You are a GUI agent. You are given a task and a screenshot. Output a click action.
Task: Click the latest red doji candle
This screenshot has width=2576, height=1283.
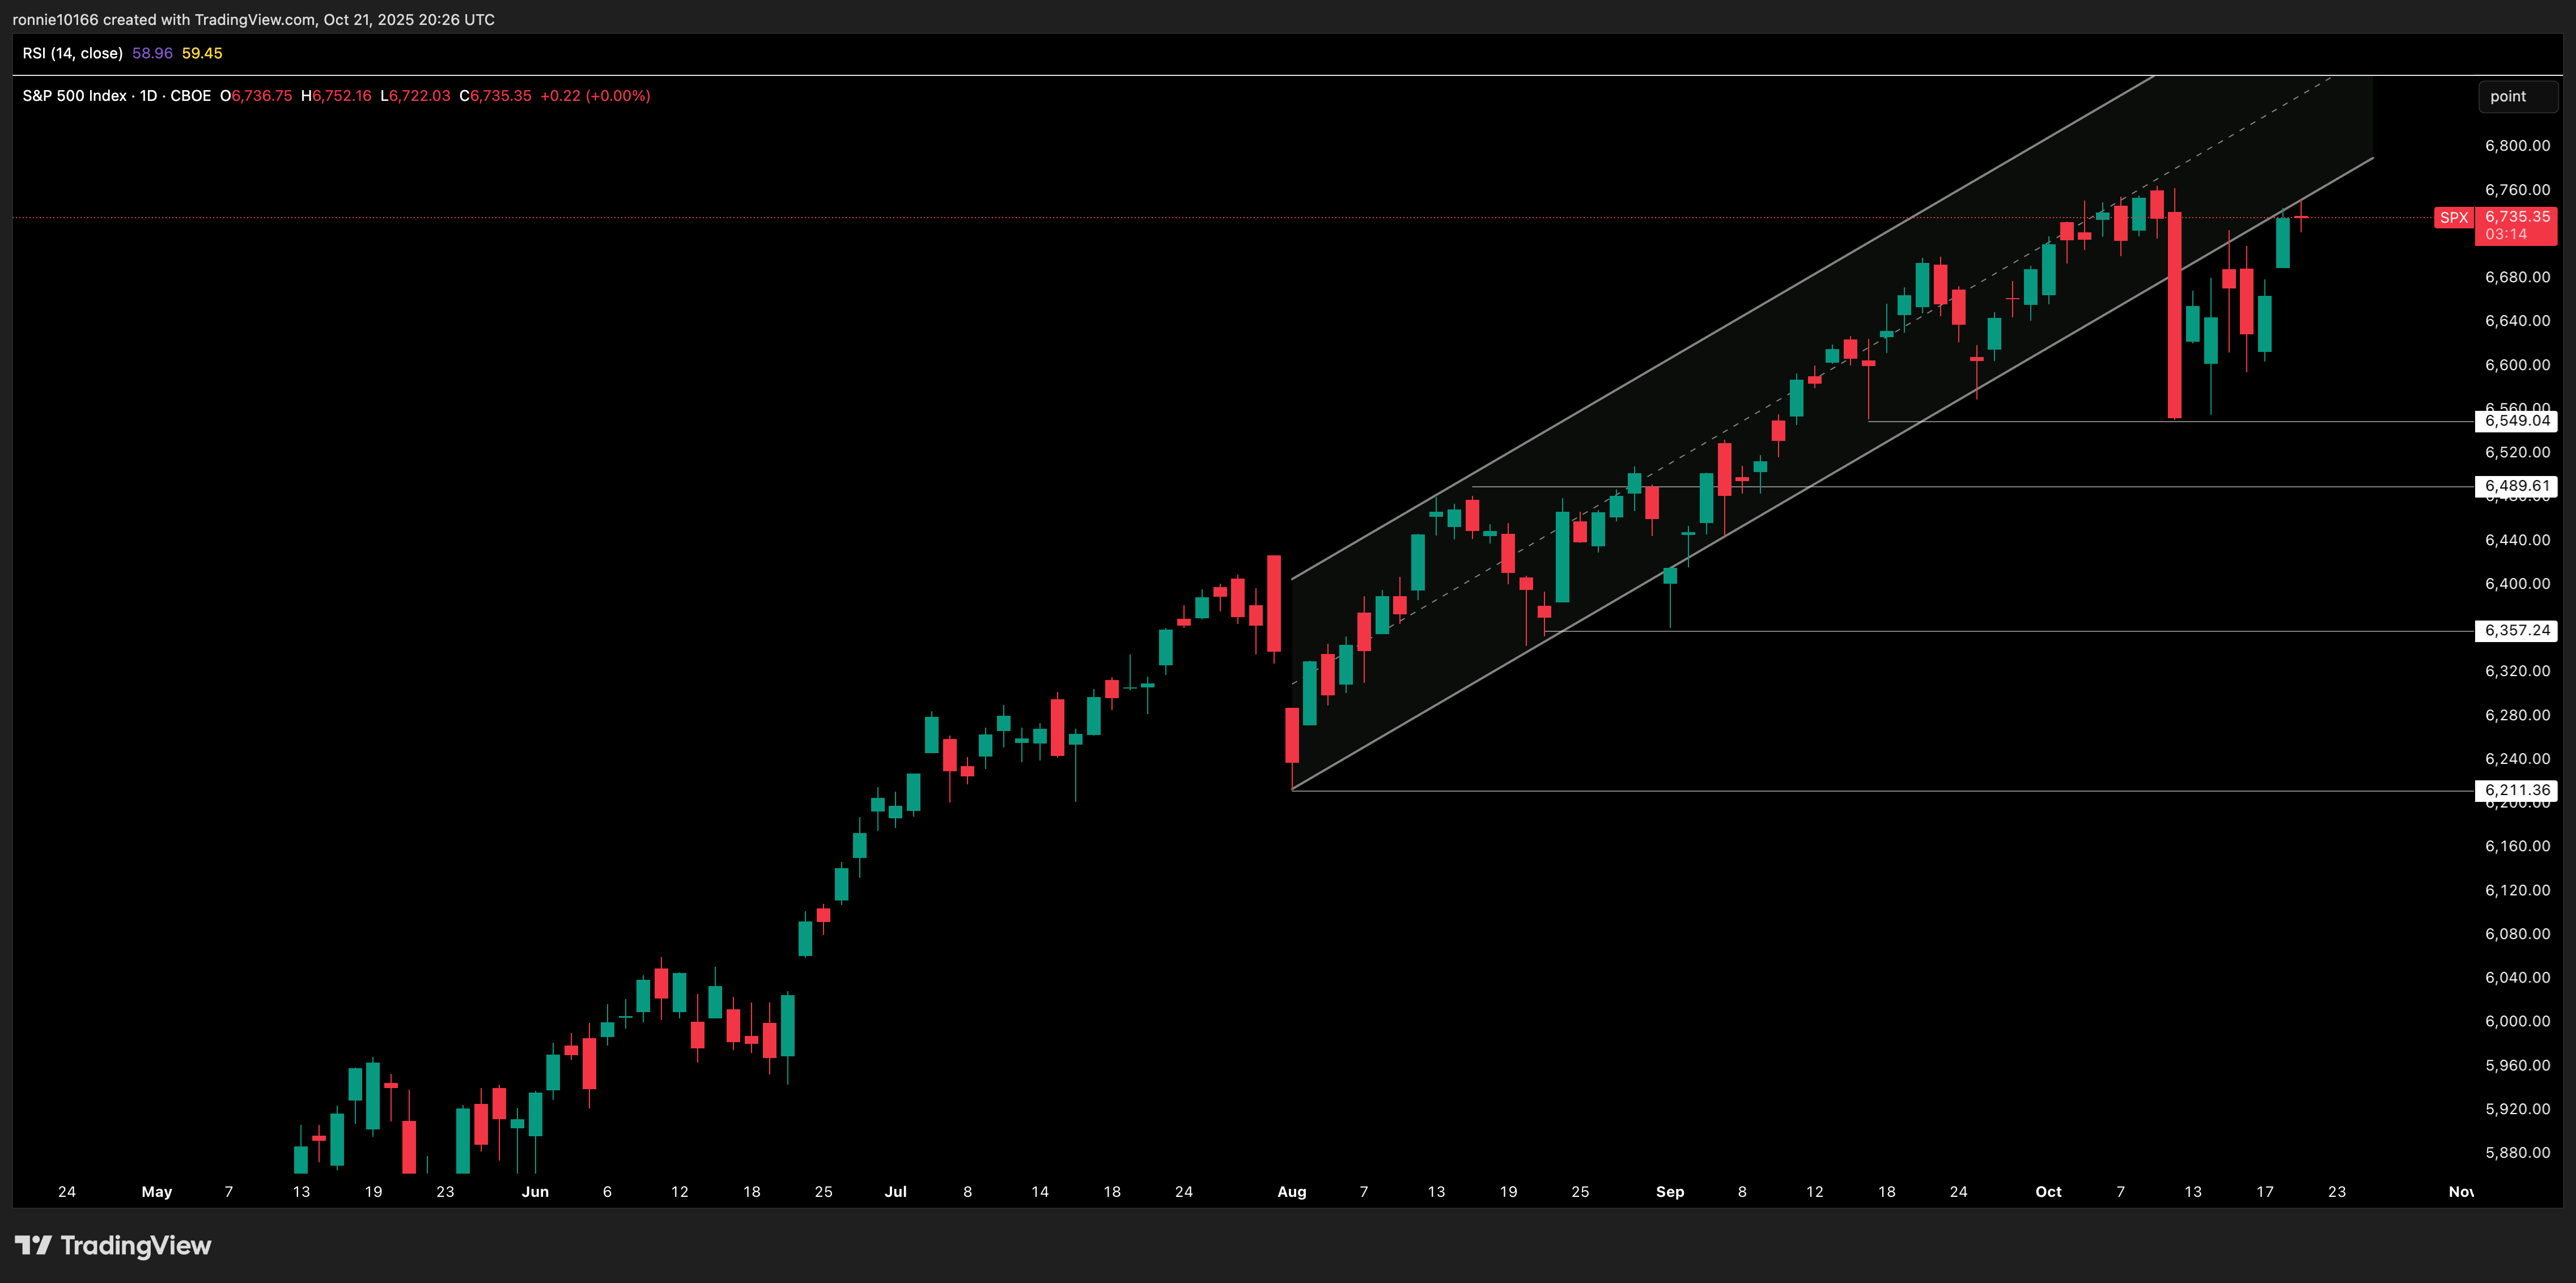click(x=2300, y=217)
